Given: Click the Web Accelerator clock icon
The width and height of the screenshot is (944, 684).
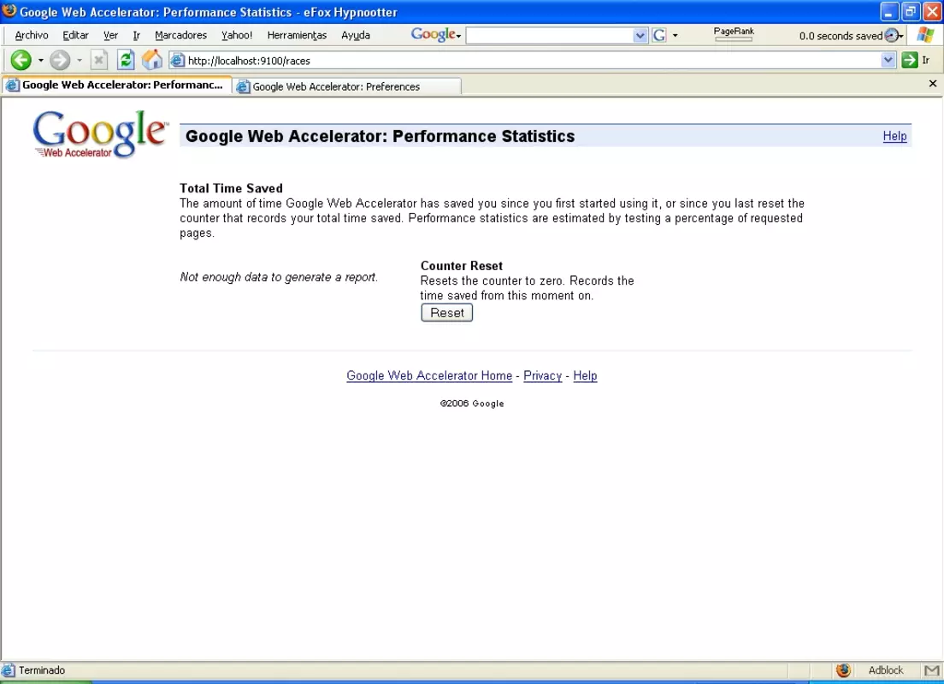Looking at the screenshot, I should pyautogui.click(x=892, y=36).
